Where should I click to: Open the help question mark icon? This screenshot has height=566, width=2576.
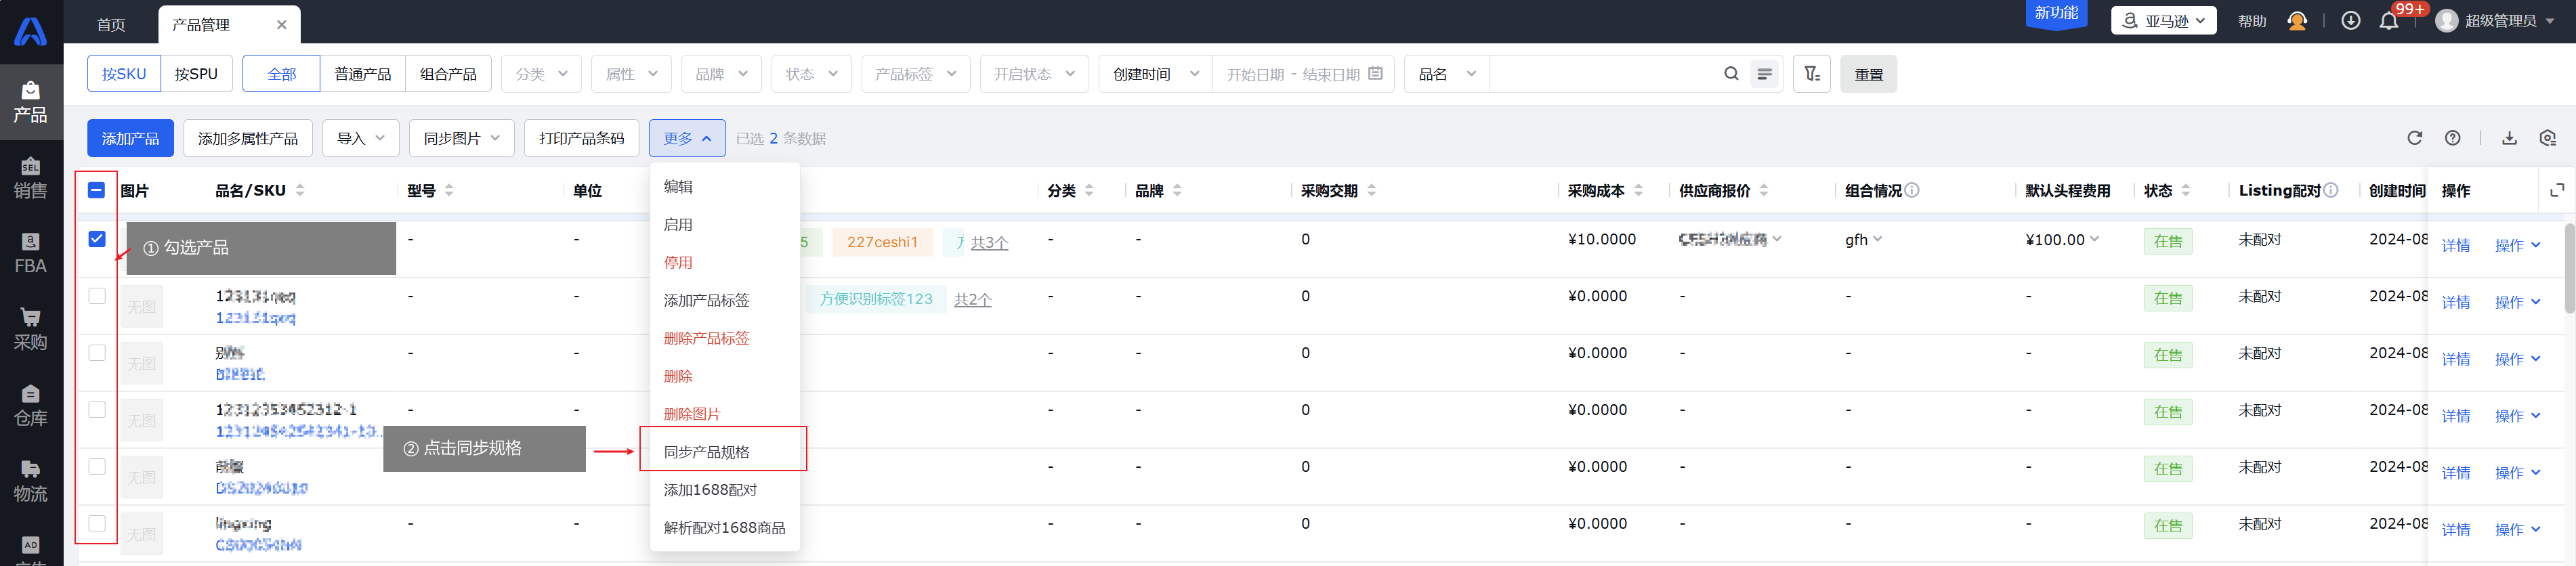2452,138
